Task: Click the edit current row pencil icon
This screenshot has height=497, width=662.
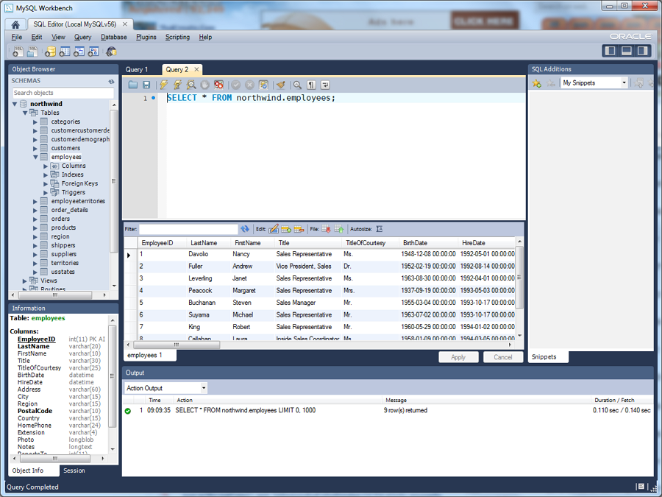Action: [x=274, y=229]
